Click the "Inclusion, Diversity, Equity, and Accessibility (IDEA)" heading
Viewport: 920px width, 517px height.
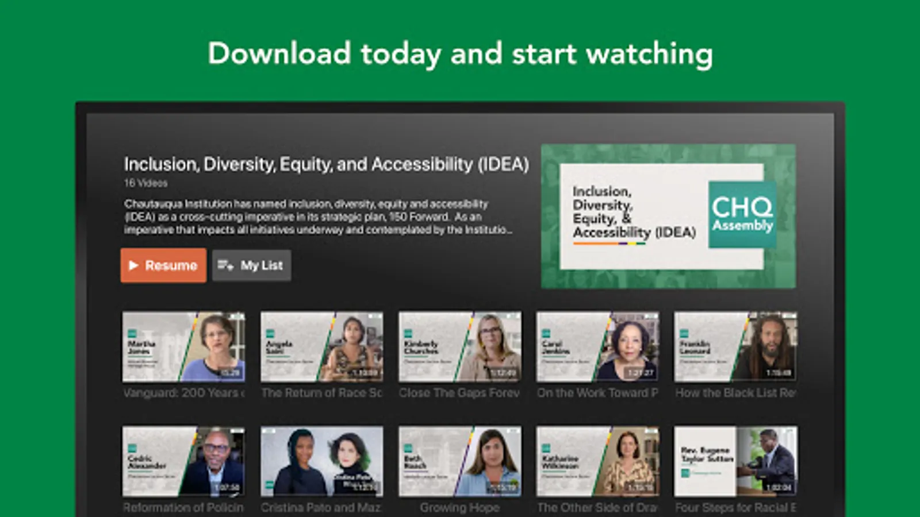coord(326,164)
